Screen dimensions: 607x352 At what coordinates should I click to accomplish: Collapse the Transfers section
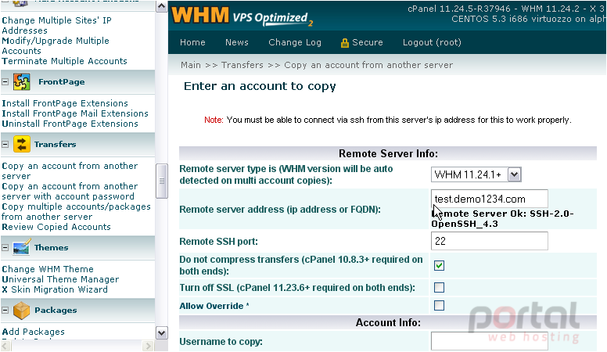5,144
